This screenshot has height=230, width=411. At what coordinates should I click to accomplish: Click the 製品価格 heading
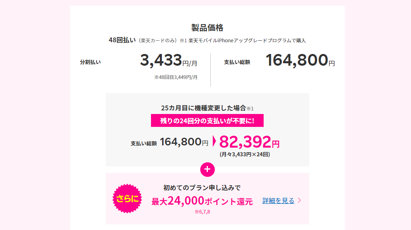click(208, 28)
